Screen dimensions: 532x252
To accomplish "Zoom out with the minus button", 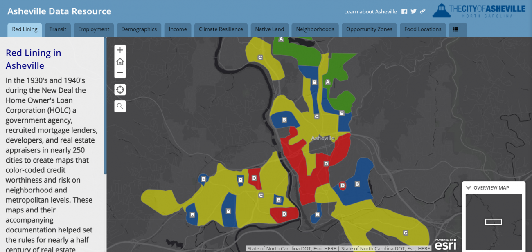I will (120, 73).
